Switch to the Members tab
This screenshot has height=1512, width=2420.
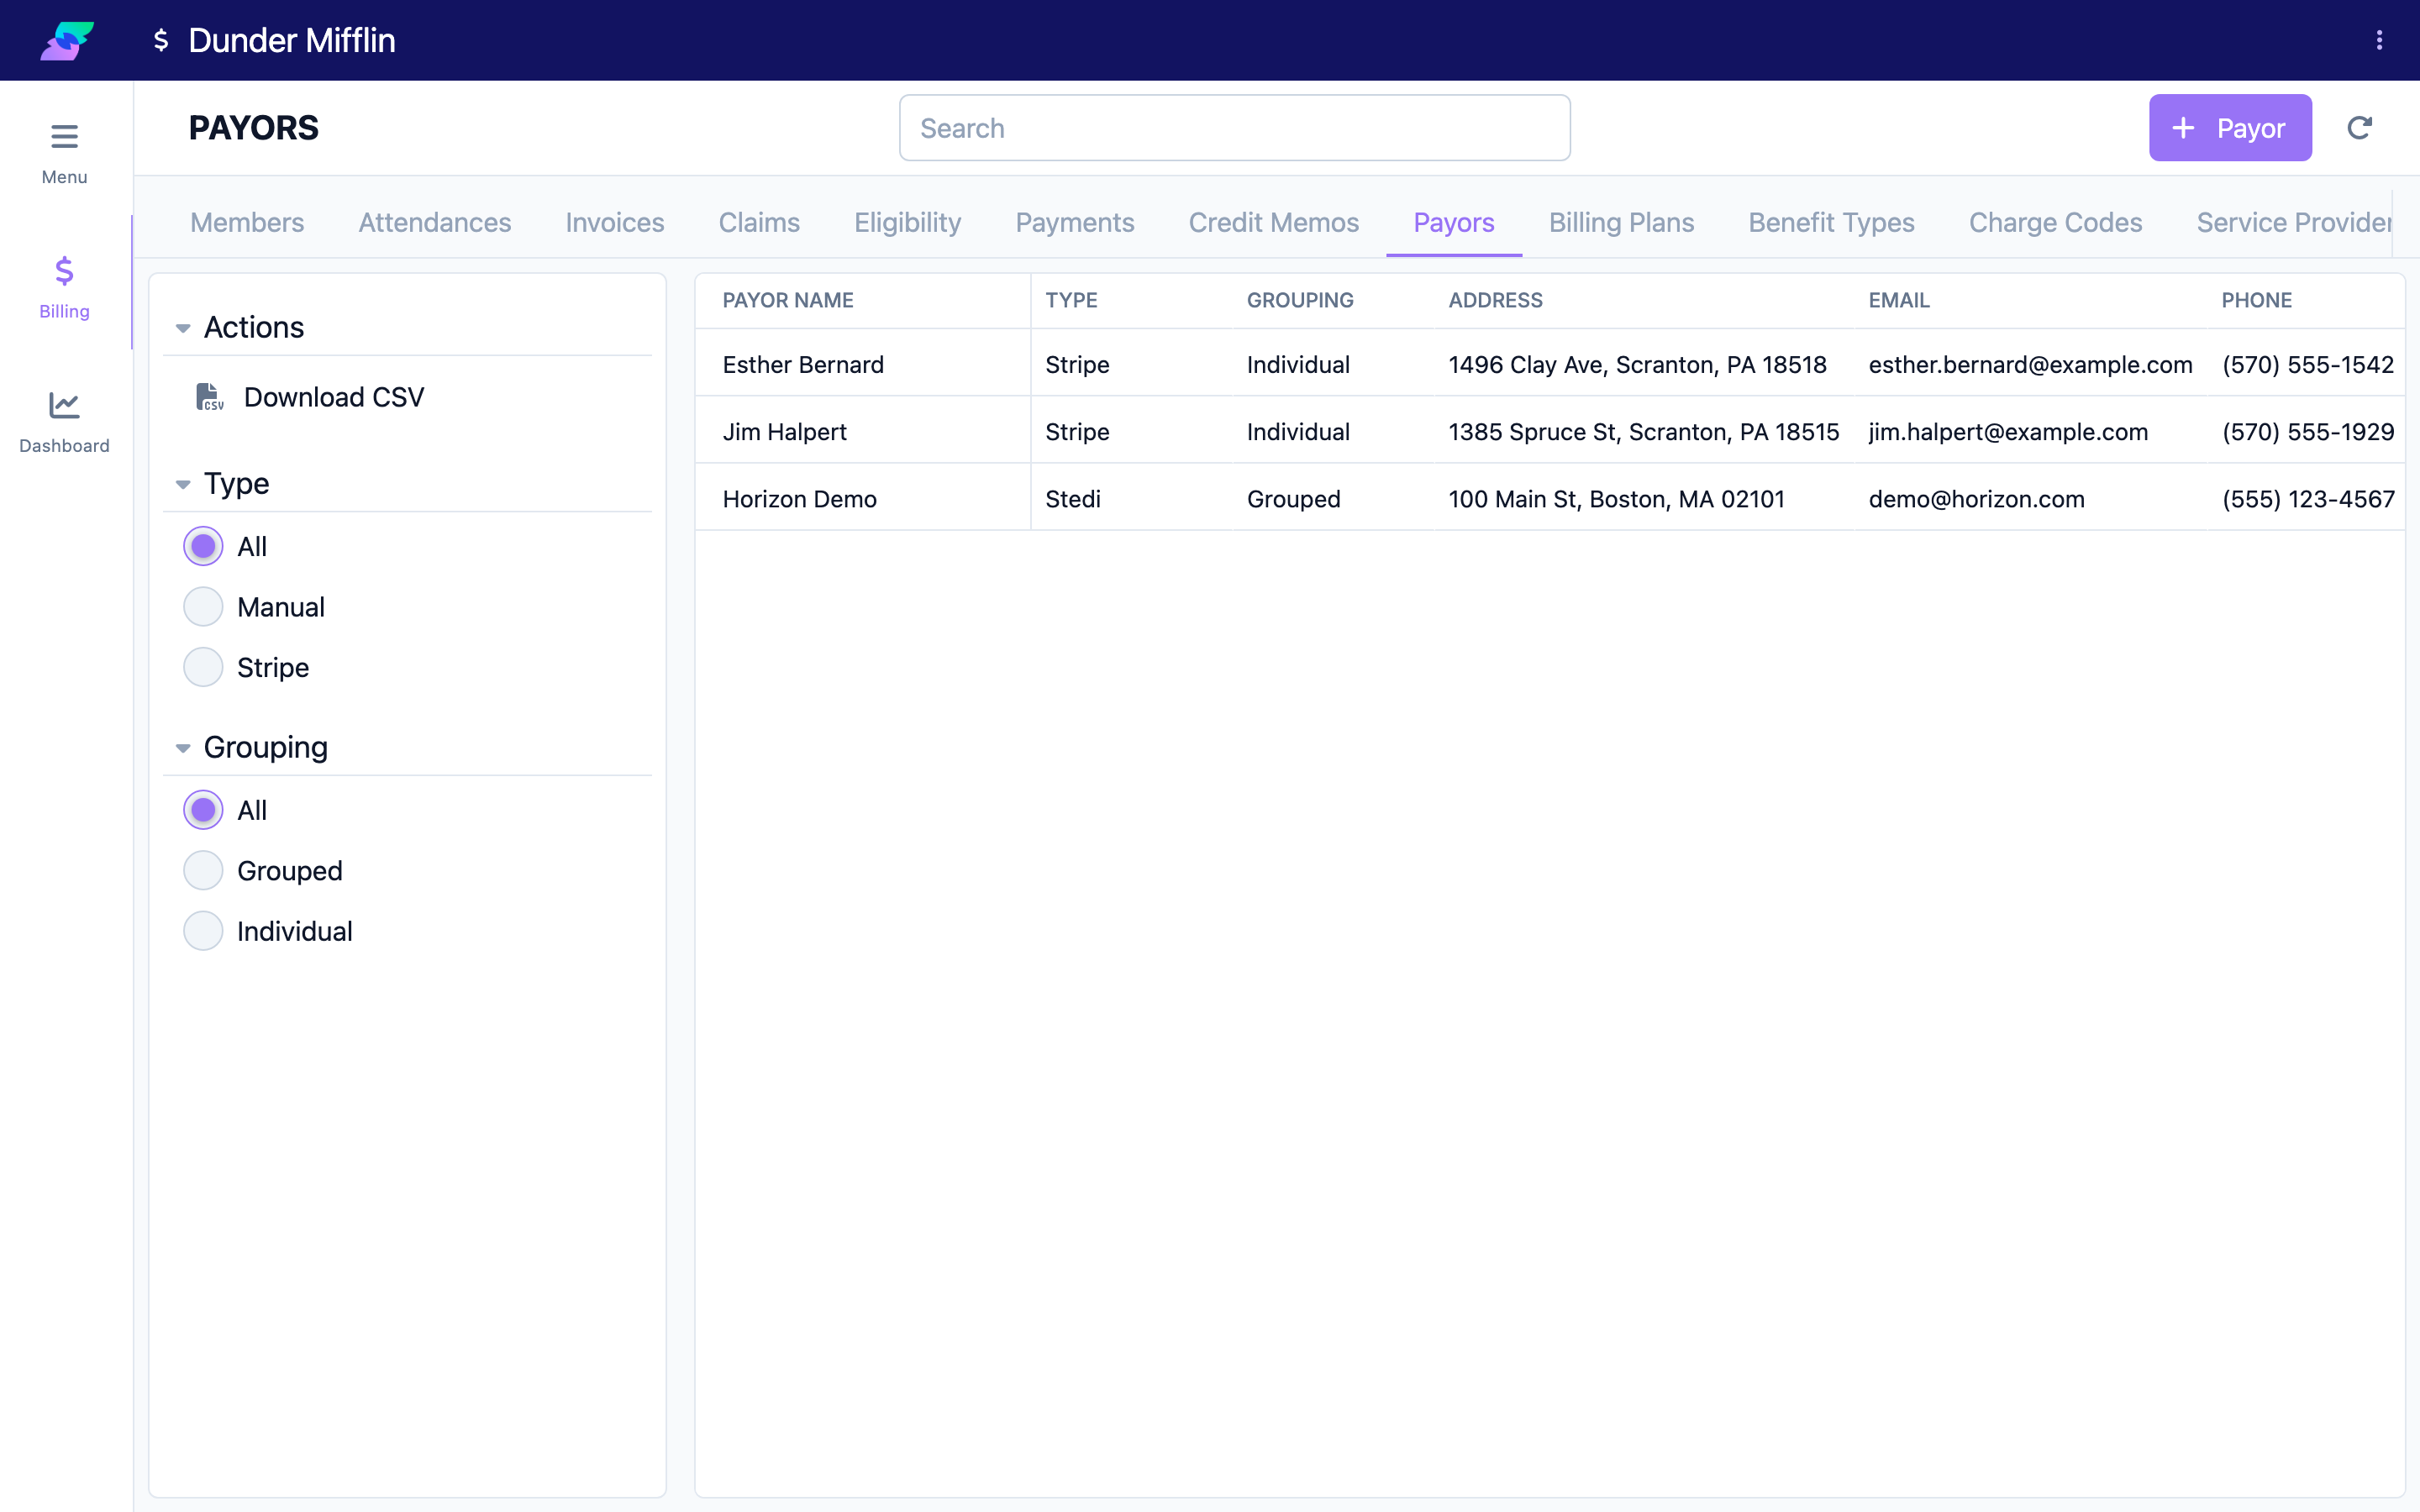pyautogui.click(x=247, y=222)
